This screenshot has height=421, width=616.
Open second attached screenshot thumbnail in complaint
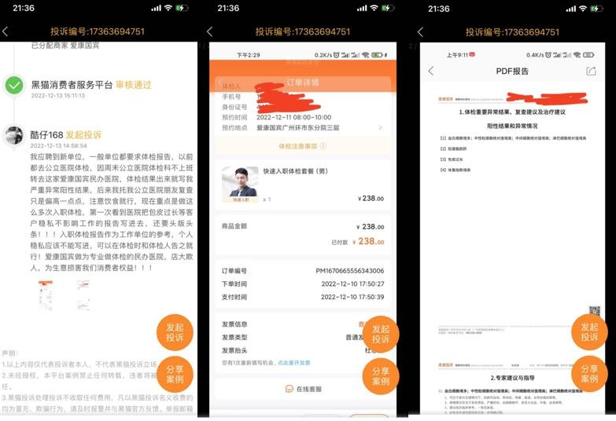point(83,295)
